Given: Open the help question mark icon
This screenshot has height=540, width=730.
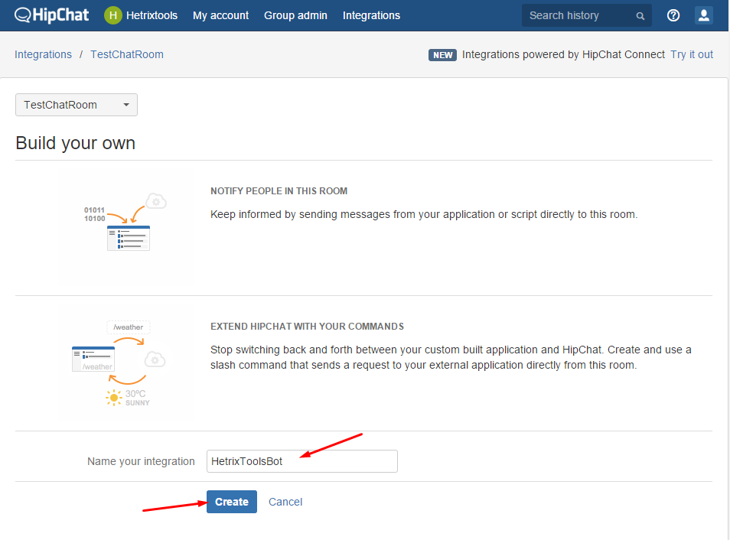Looking at the screenshot, I should 673,15.
